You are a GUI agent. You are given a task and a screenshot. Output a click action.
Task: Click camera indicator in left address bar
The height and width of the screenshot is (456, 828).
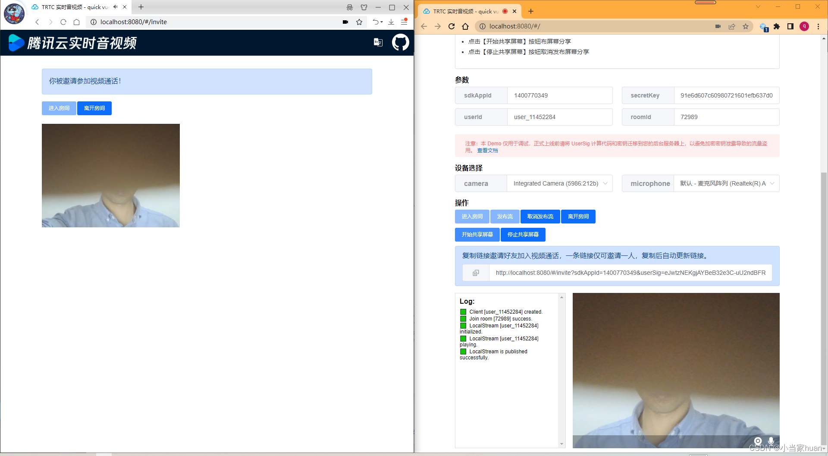click(345, 22)
